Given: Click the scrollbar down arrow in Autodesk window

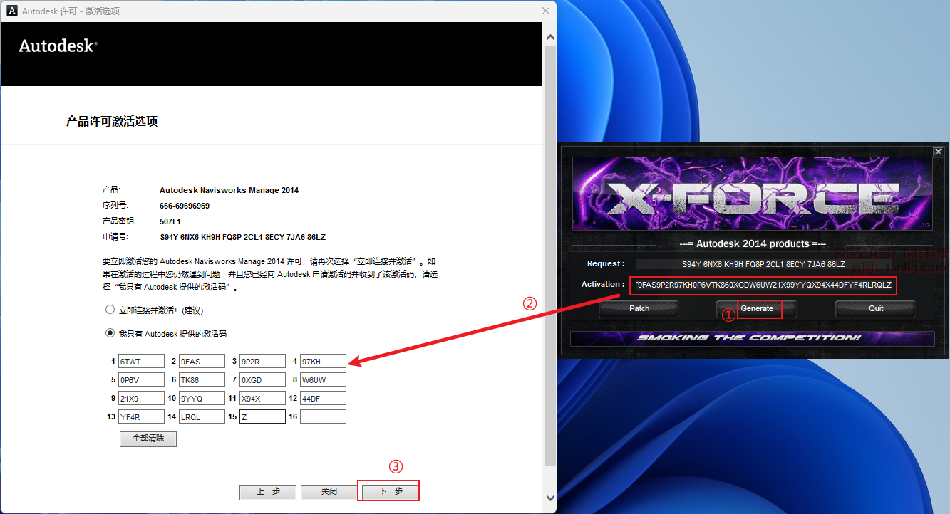Looking at the screenshot, I should coord(549,498).
